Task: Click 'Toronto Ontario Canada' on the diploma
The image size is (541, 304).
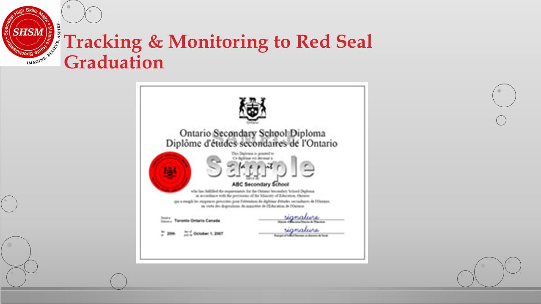Action: (197, 221)
